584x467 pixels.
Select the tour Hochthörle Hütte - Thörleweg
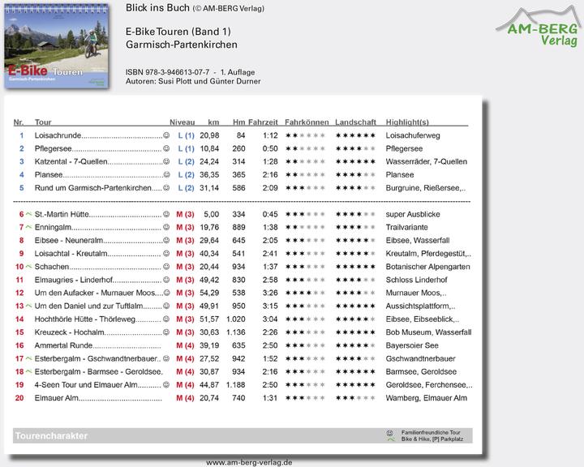tap(85, 319)
